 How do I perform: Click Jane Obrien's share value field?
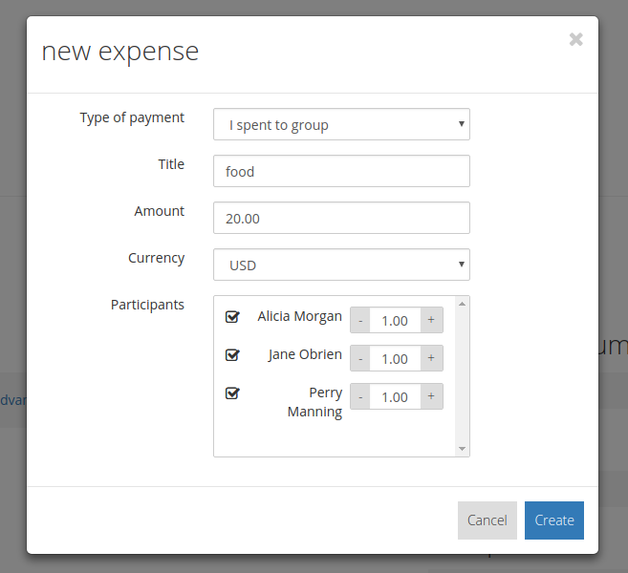[395, 358]
